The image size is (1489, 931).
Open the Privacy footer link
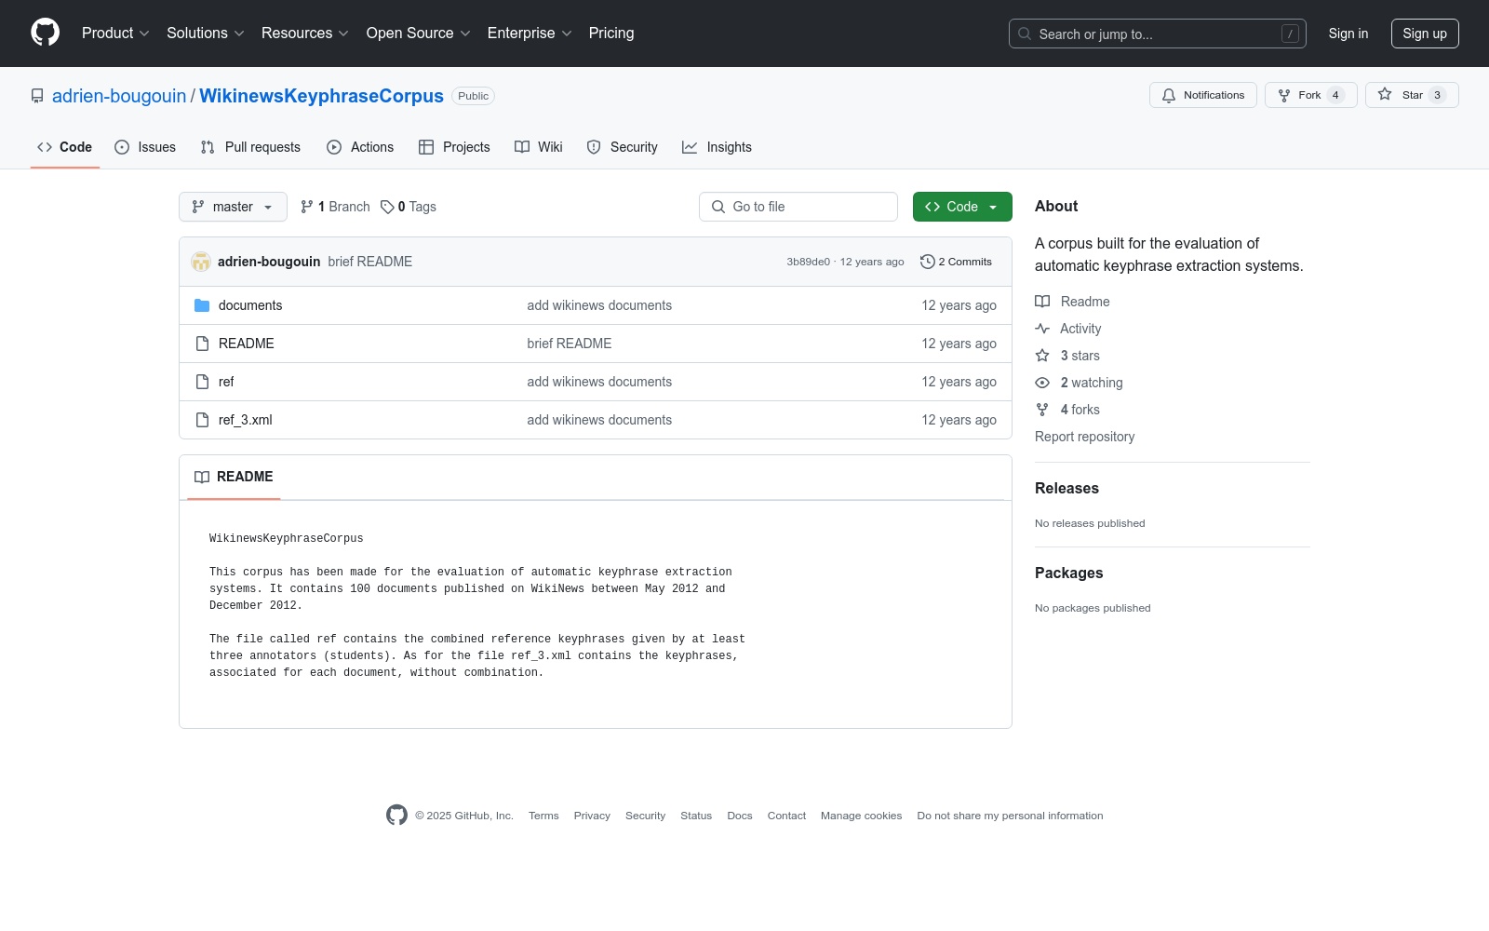point(592,816)
